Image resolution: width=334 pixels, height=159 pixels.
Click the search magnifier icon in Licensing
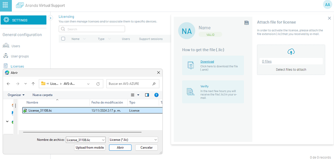pyautogui.click(x=63, y=29)
